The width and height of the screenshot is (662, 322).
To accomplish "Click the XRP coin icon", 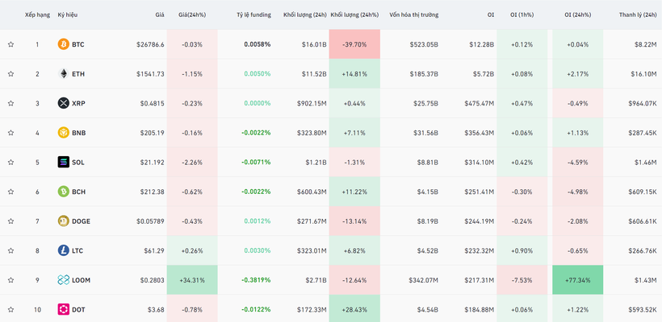I will tap(63, 103).
